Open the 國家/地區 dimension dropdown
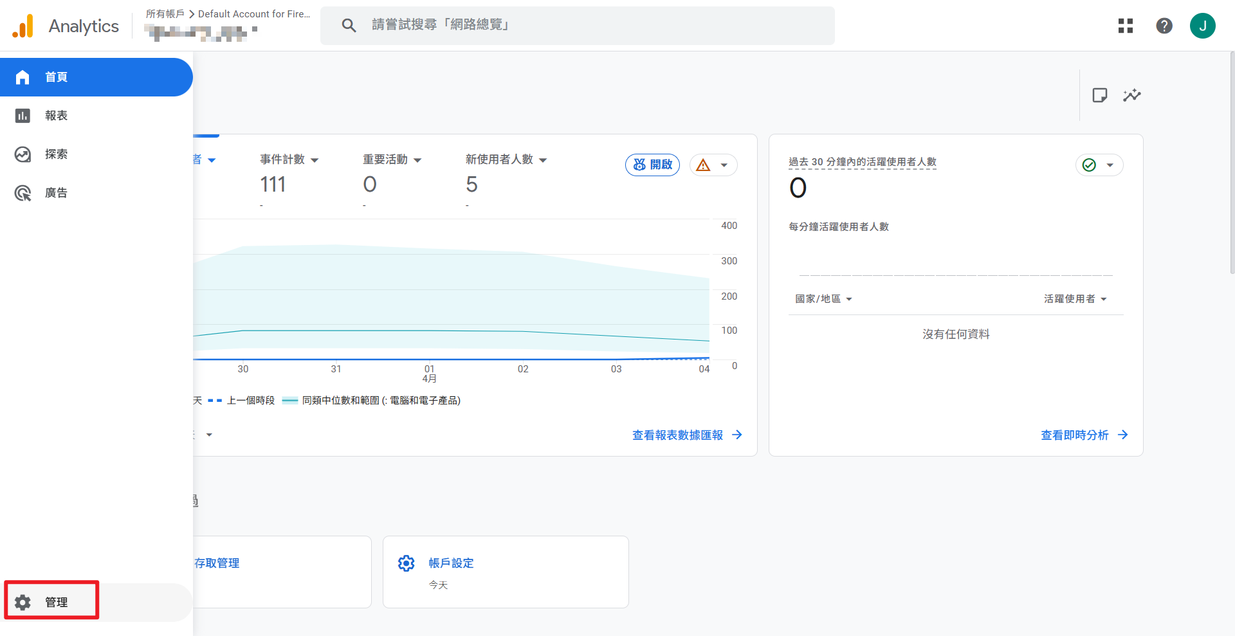This screenshot has height=636, width=1235. (x=823, y=298)
